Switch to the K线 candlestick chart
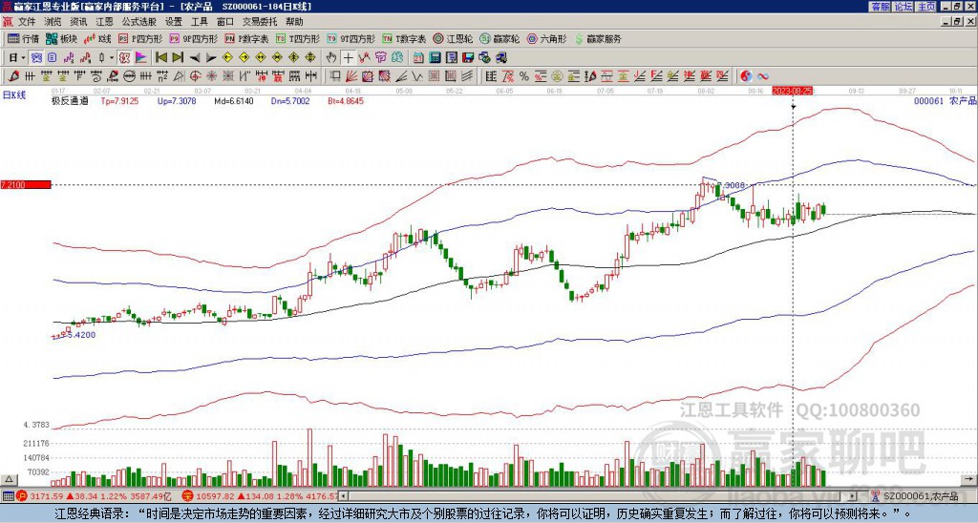The width and height of the screenshot is (978, 523). [x=97, y=38]
